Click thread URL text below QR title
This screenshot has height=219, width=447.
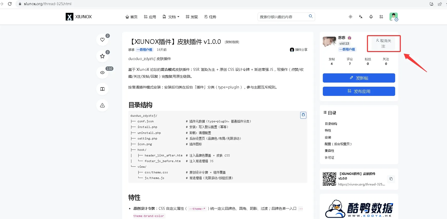(x=362, y=184)
